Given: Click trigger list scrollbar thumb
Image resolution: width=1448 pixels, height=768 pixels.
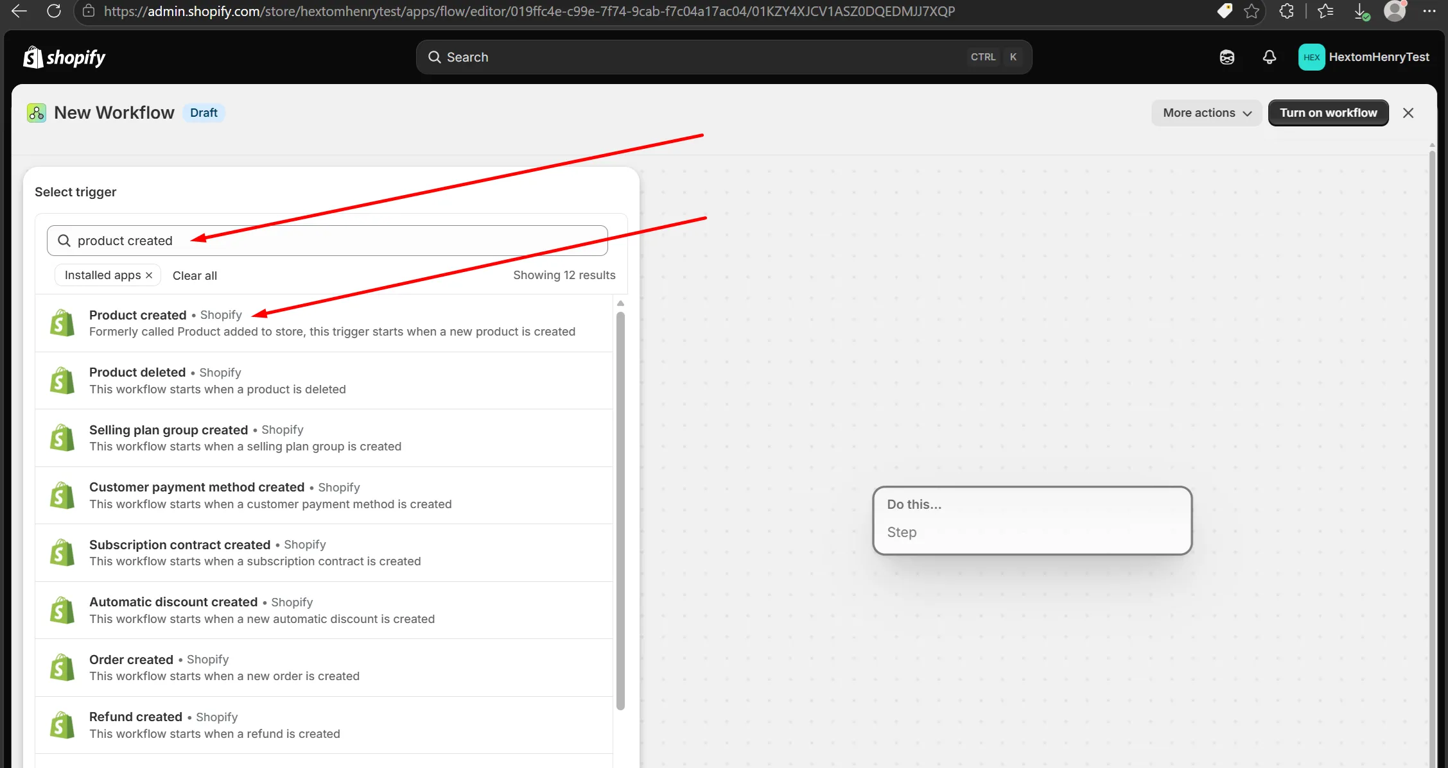Looking at the screenshot, I should [620, 511].
